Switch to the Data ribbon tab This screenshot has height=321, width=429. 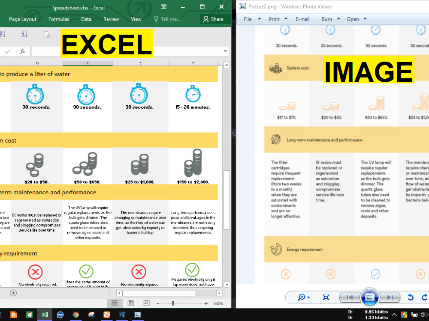(x=86, y=19)
